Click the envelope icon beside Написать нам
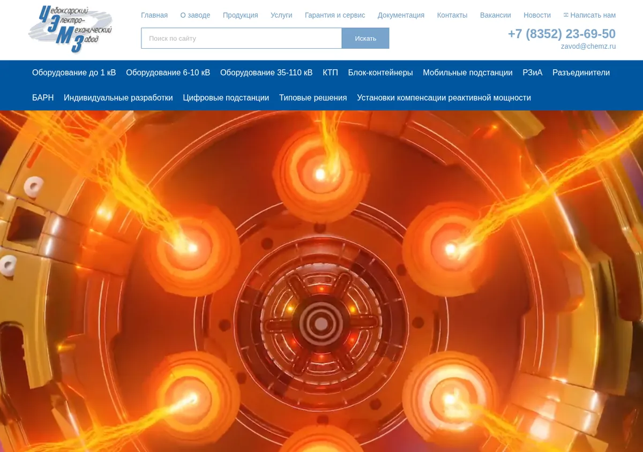643x452 pixels. point(566,15)
